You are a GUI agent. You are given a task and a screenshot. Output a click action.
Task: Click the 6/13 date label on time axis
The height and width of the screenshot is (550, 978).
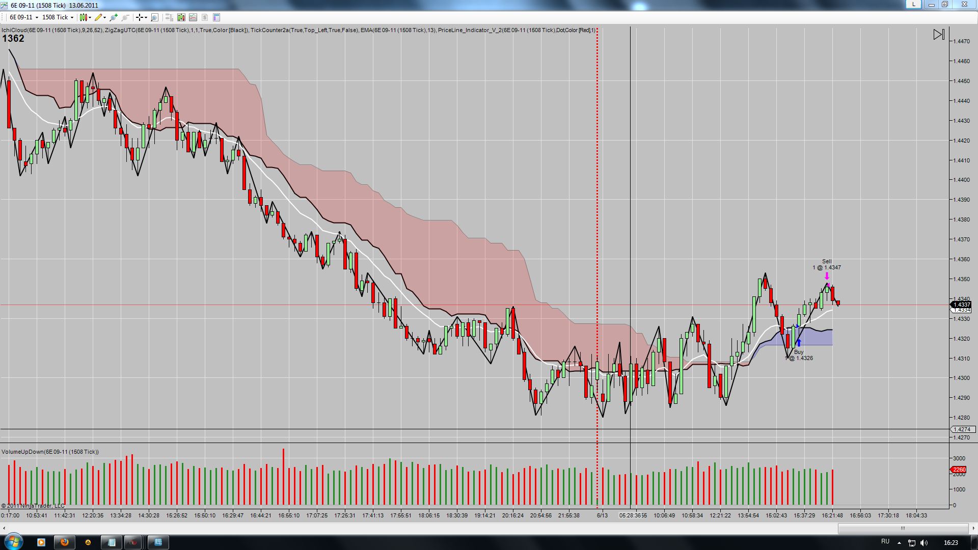click(602, 515)
